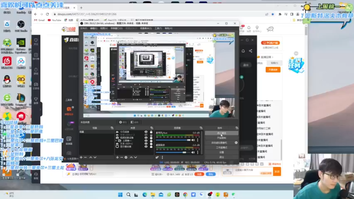Add a new source in OBS Sources panel

tap(117, 157)
